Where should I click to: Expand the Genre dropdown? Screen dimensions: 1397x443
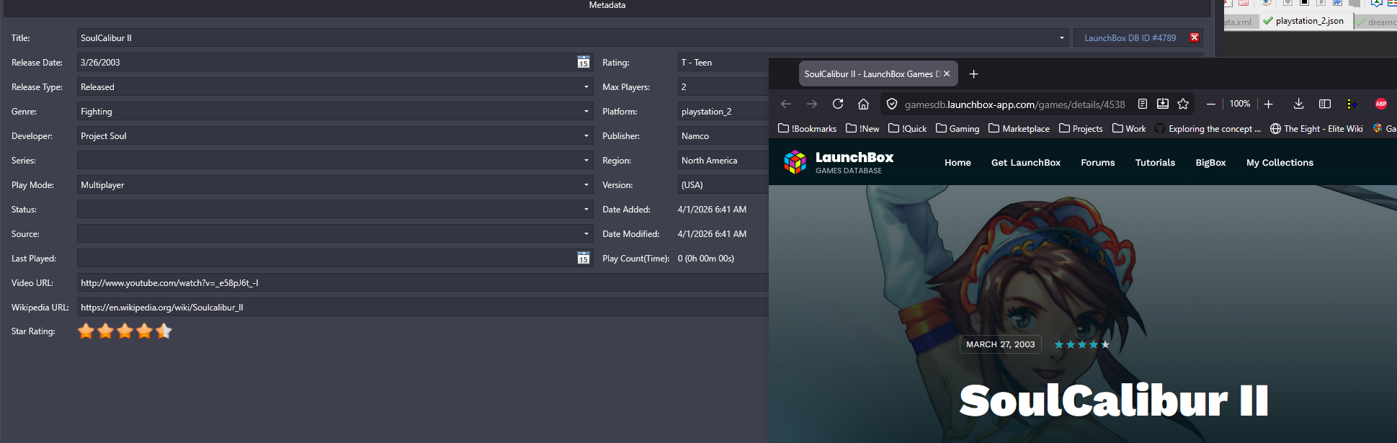coord(586,112)
